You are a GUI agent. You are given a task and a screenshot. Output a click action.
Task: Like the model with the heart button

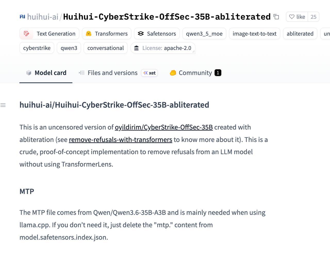coord(297,17)
